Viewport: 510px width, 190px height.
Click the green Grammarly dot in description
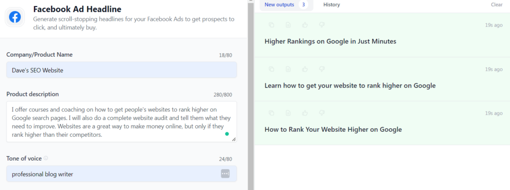[227, 134]
